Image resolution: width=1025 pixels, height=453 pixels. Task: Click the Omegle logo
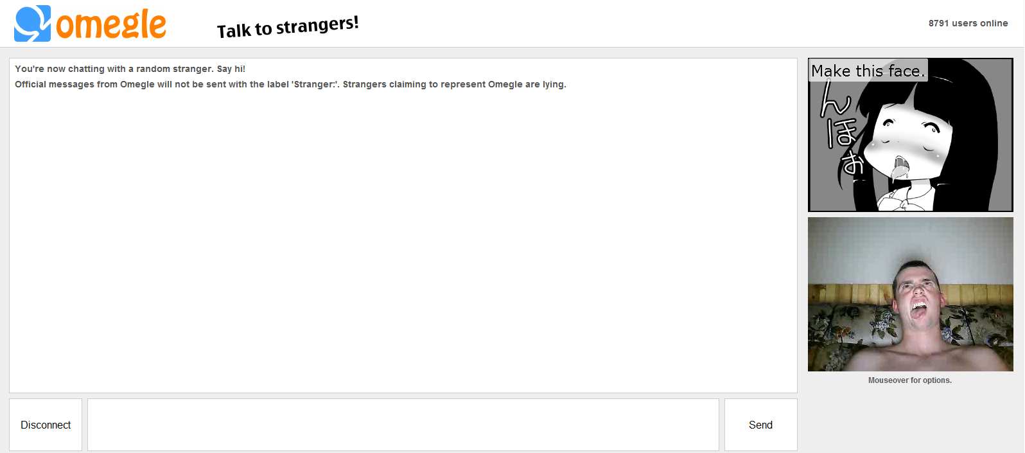(90, 24)
